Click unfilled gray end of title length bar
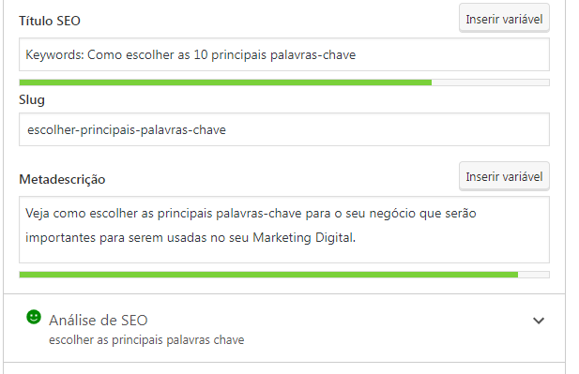The width and height of the screenshot is (579, 374). 491,82
